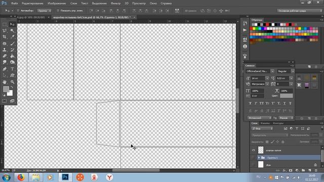The height and width of the screenshot is (182, 324).
Task: Toggle lock all padlock in Layers
Action: [x=282, y=142]
